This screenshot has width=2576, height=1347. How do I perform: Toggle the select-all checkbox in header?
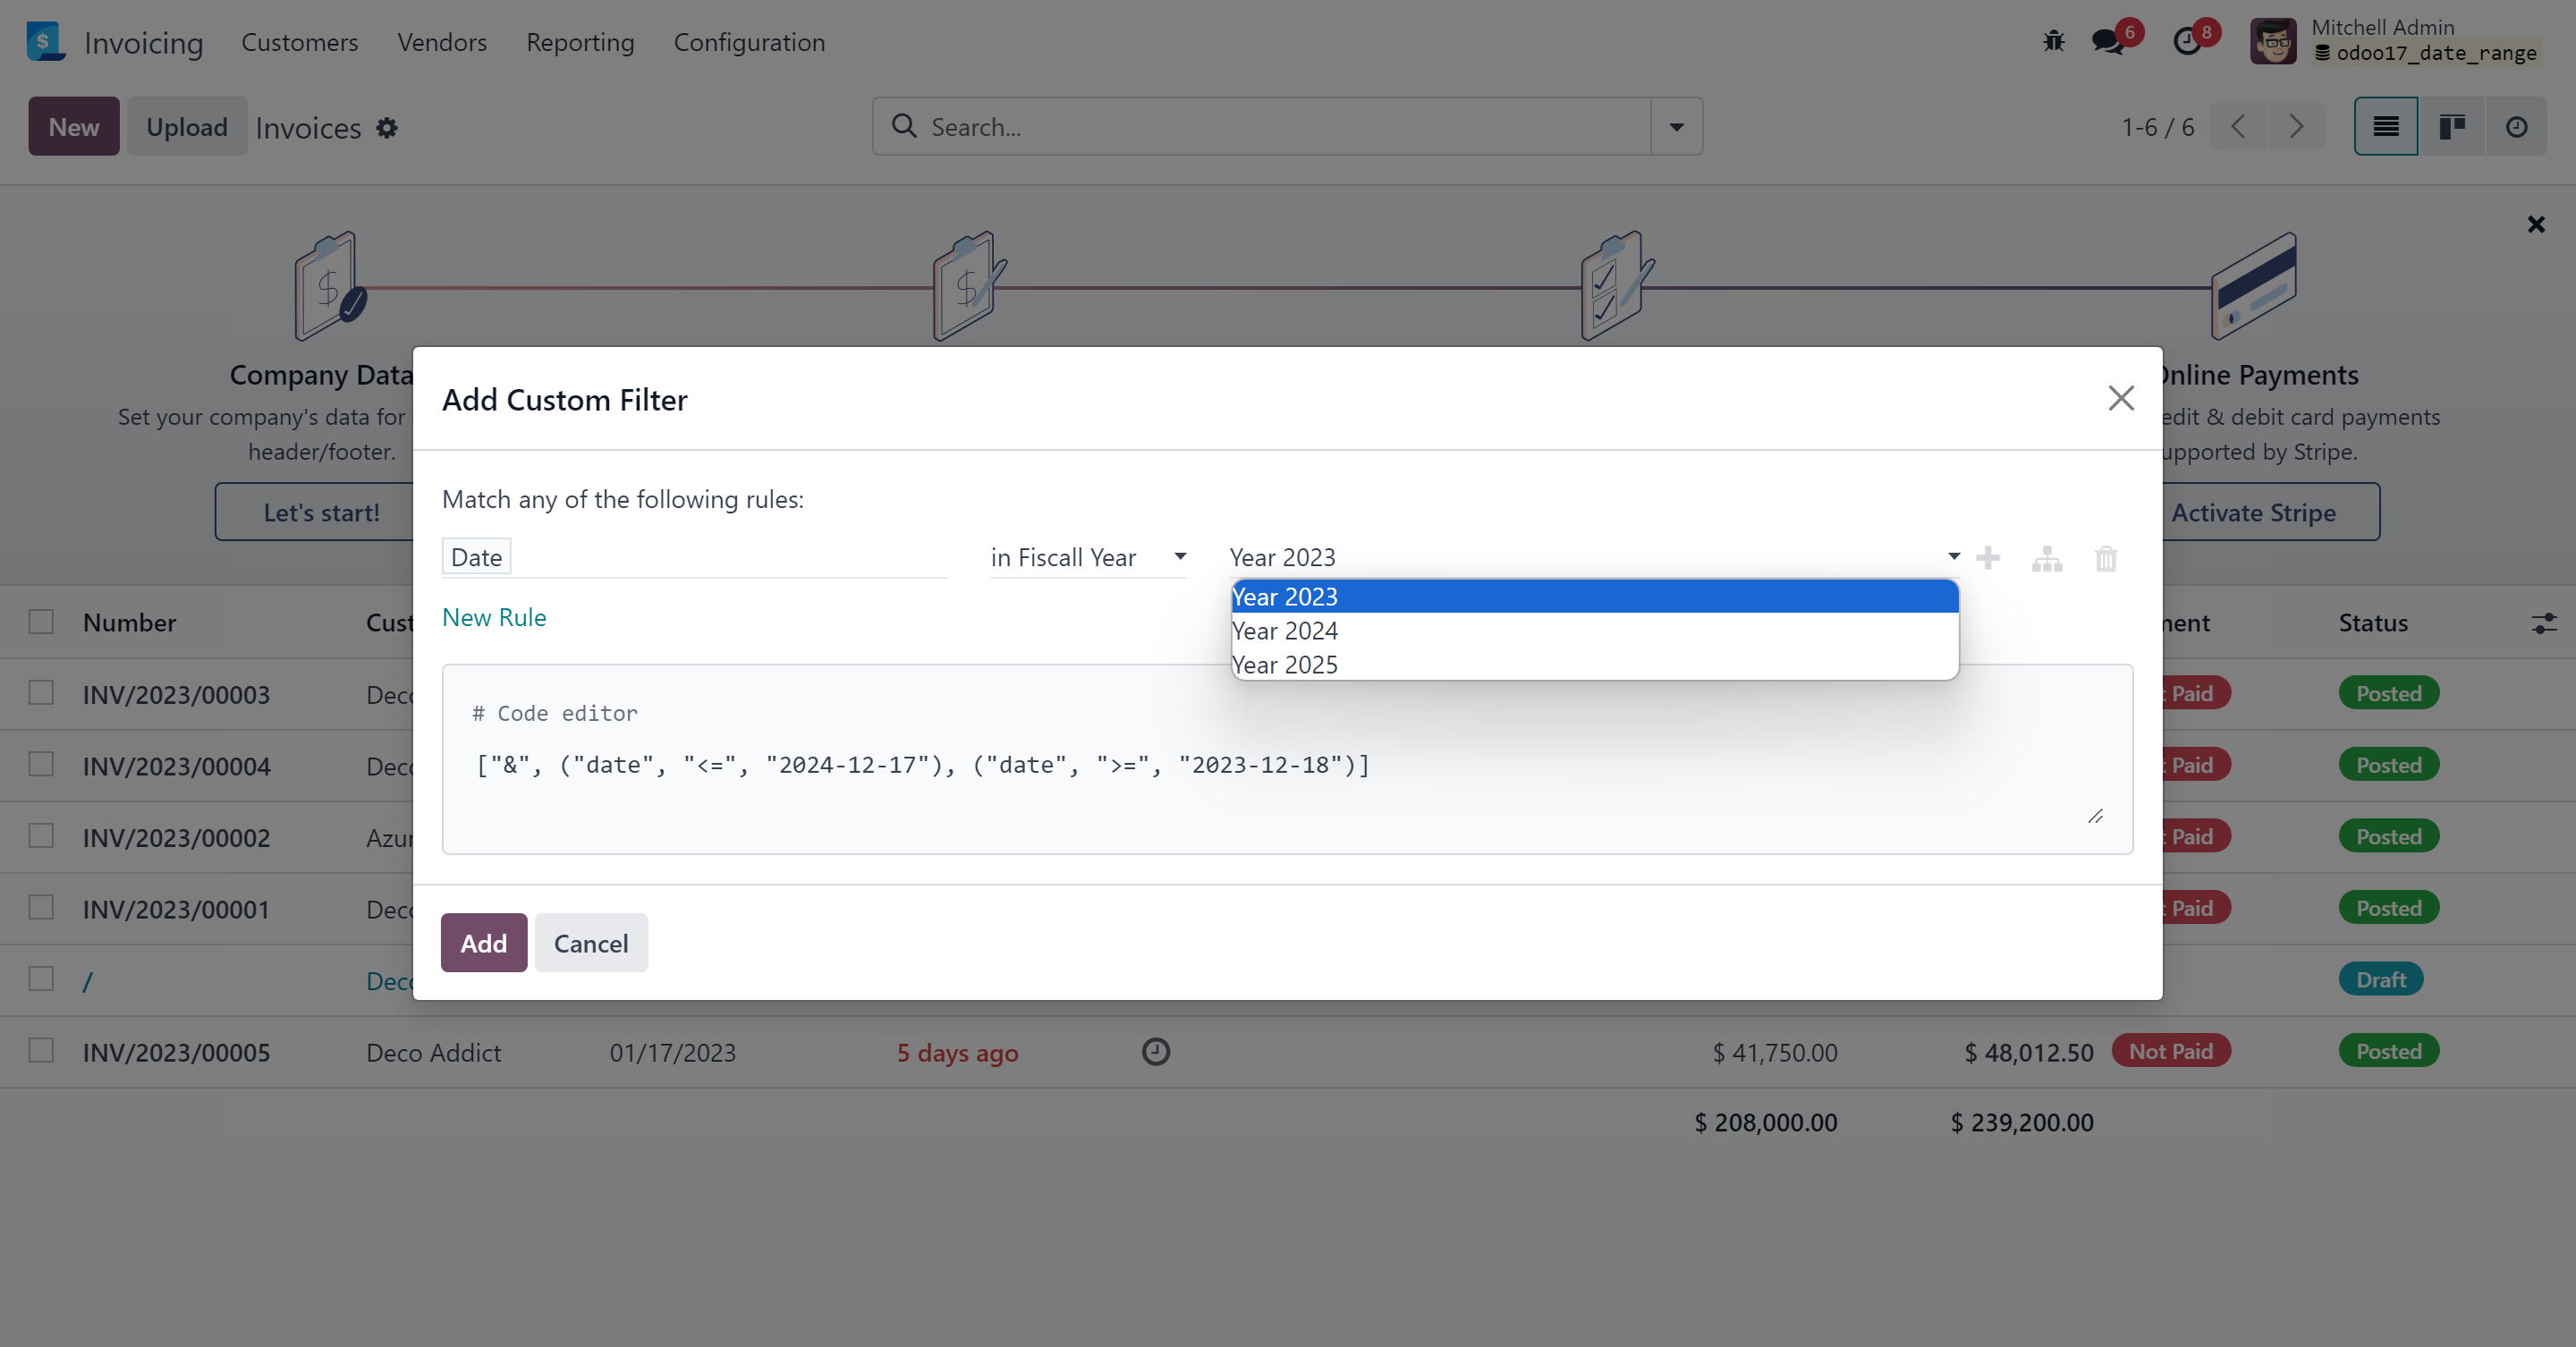(x=41, y=622)
